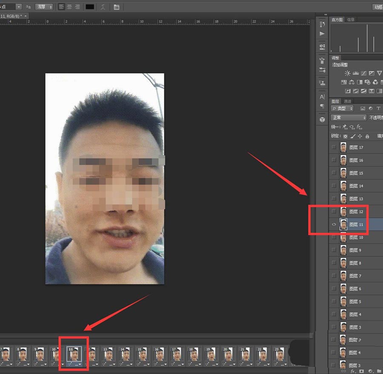Add a Brightness/Contrast adjustment
Screen dimensions: 383x374
348,74
